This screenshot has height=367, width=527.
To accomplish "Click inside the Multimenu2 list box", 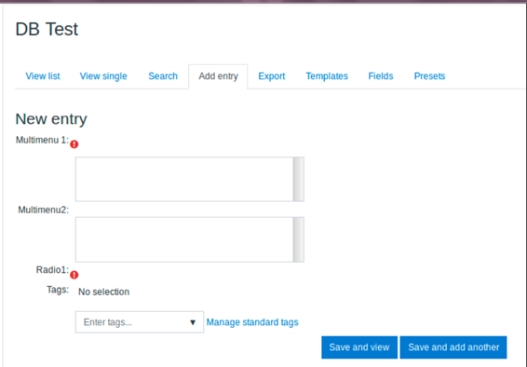I will click(184, 239).
